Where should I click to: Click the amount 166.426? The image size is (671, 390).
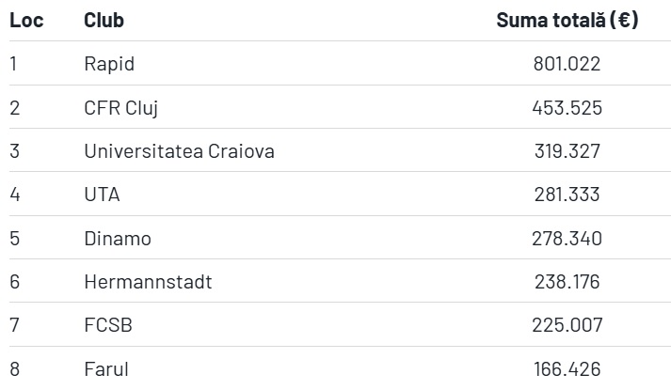567,369
